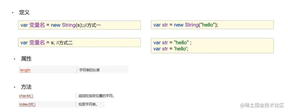Click String(s) in the first code box

(72, 25)
